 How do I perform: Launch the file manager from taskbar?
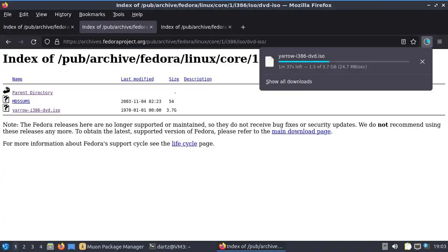tap(50, 246)
